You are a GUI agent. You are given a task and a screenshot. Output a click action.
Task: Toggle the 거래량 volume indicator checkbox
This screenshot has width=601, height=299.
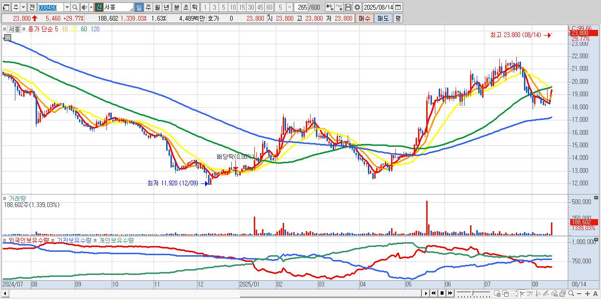click(5, 198)
